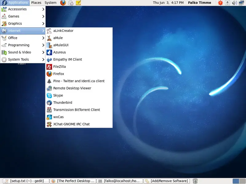The width and height of the screenshot is (246, 184).
Task: Expand the Office submenu
Action: pyautogui.click(x=23, y=38)
